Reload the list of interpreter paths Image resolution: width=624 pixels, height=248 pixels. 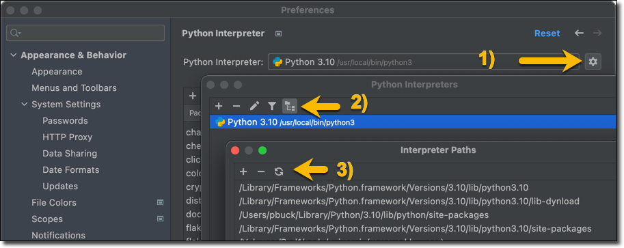[279, 171]
